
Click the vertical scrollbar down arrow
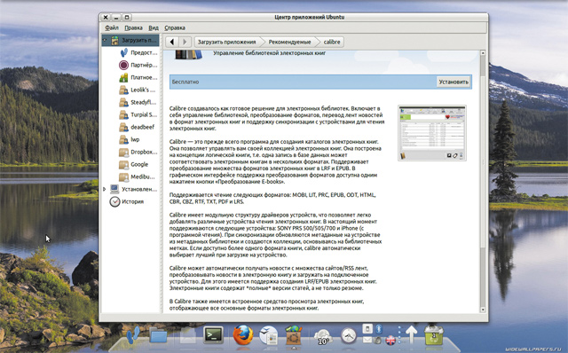483,310
